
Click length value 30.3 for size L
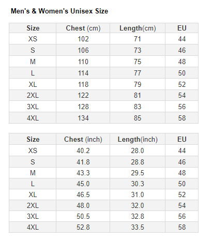point(138,184)
